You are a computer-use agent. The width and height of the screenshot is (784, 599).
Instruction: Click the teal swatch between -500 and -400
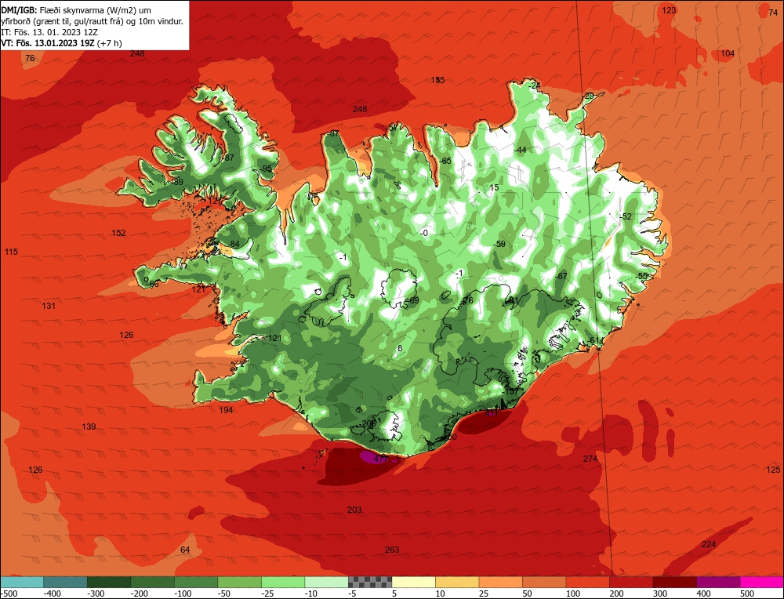point(22,582)
